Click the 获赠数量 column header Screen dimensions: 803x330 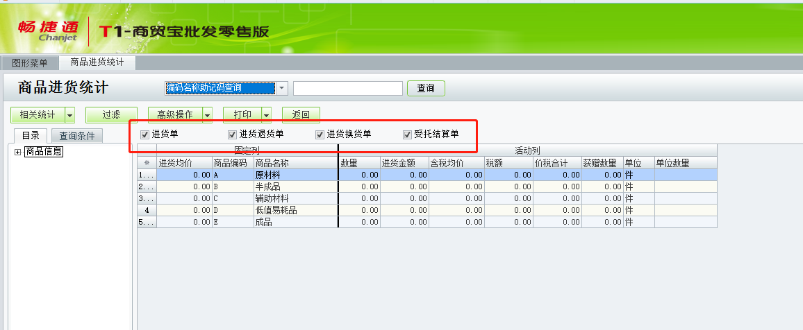[x=602, y=163]
